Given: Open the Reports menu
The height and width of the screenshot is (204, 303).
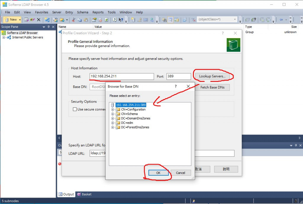Looking at the screenshot, I should [98, 12].
